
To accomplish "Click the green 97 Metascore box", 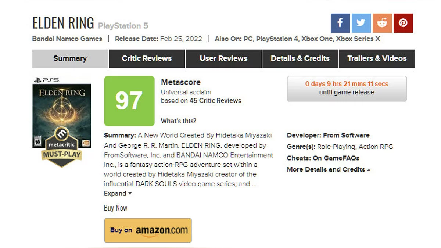I will point(129,101).
